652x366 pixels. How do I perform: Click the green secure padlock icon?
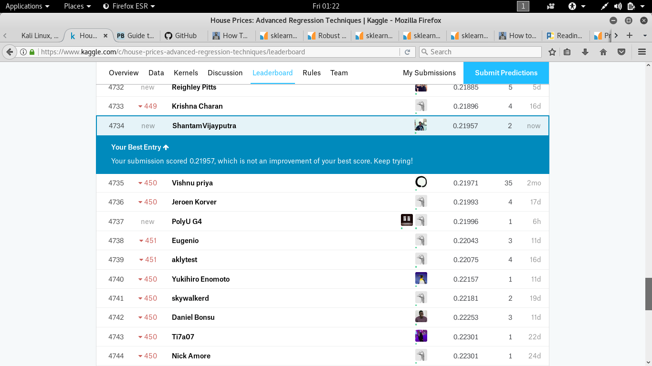pos(32,52)
